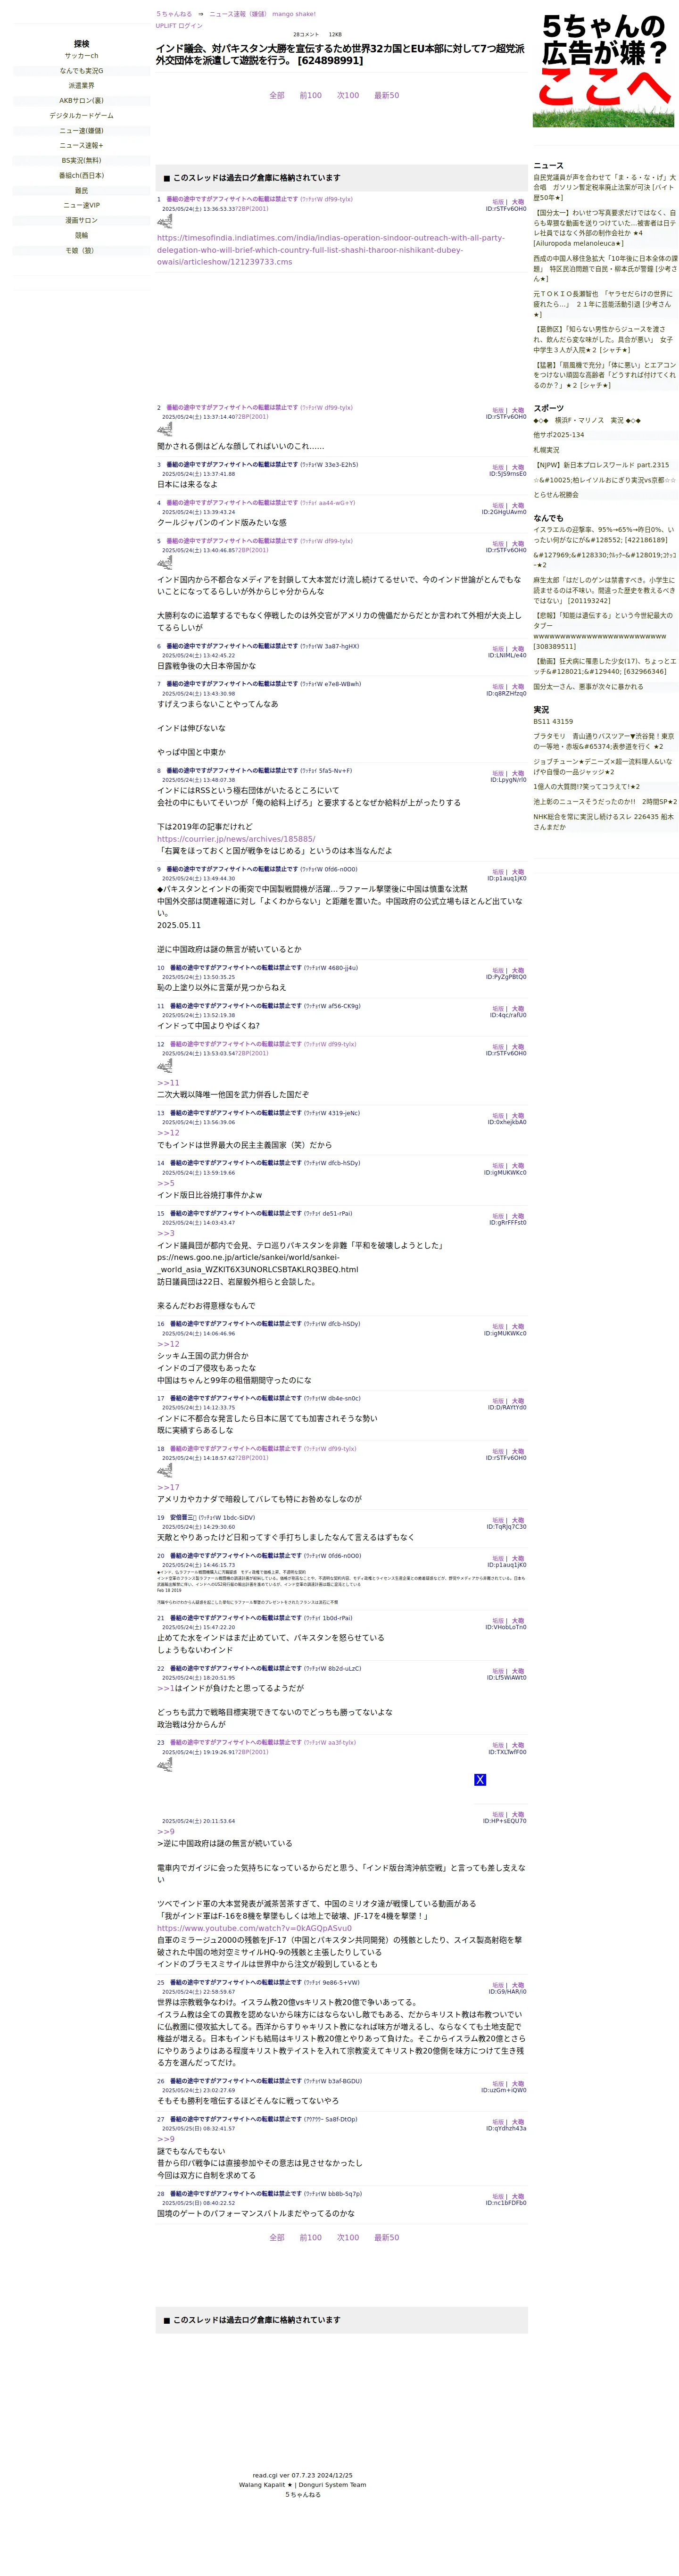The height and width of the screenshot is (2576, 679).
Task: Open the youtube.com watch link in post 24
Action: 254,1928
